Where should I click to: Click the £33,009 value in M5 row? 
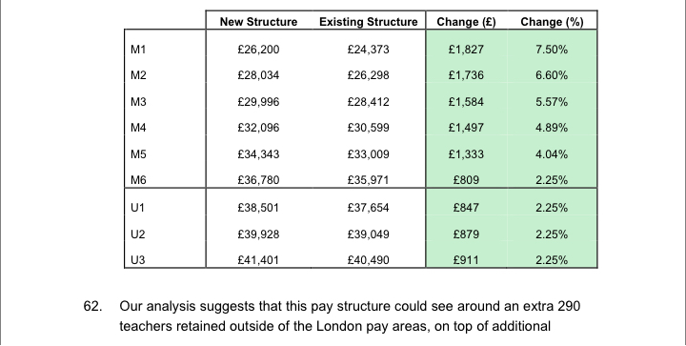click(369, 154)
